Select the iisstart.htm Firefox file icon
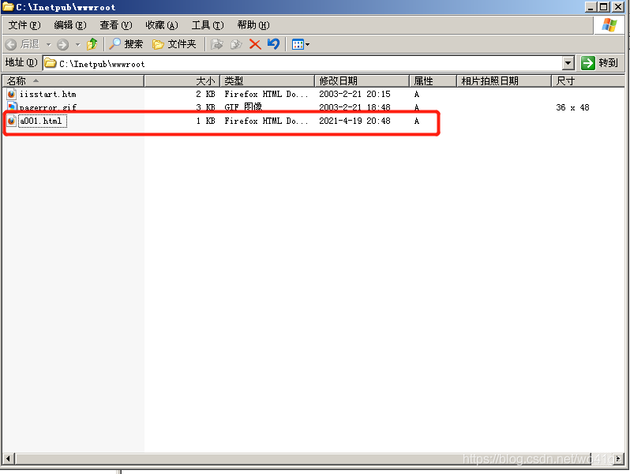This screenshot has height=474, width=630. (x=11, y=94)
